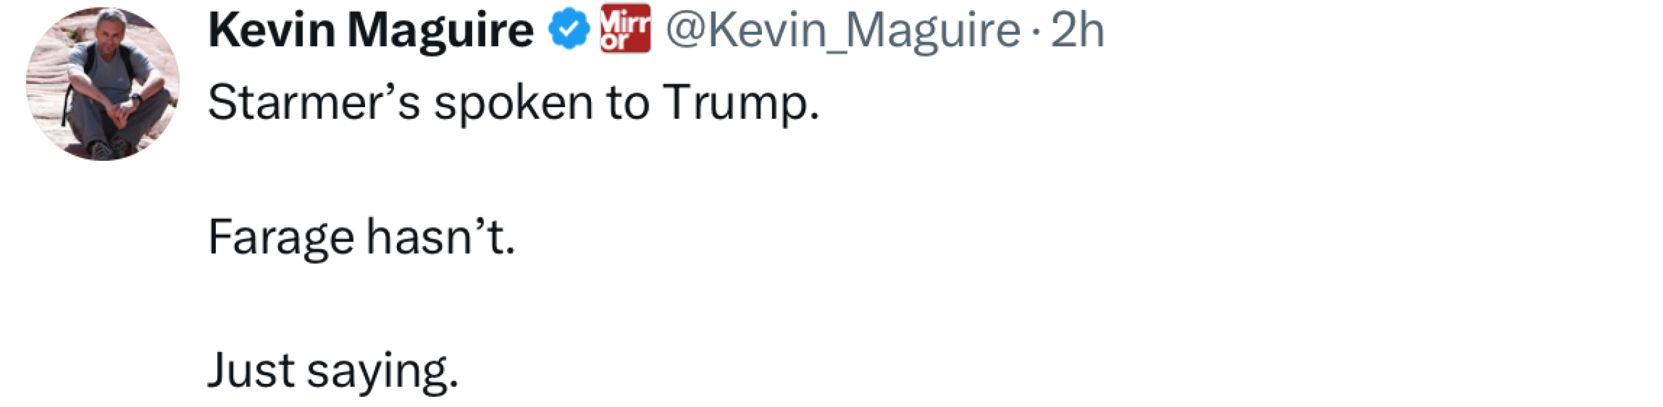
Task: Click the red Mirror affiliation badge
Action: click(x=625, y=29)
